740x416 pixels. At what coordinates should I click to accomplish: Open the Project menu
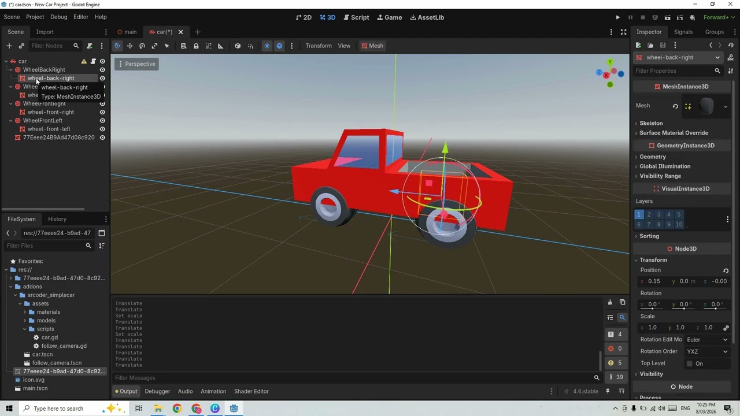[x=35, y=17]
